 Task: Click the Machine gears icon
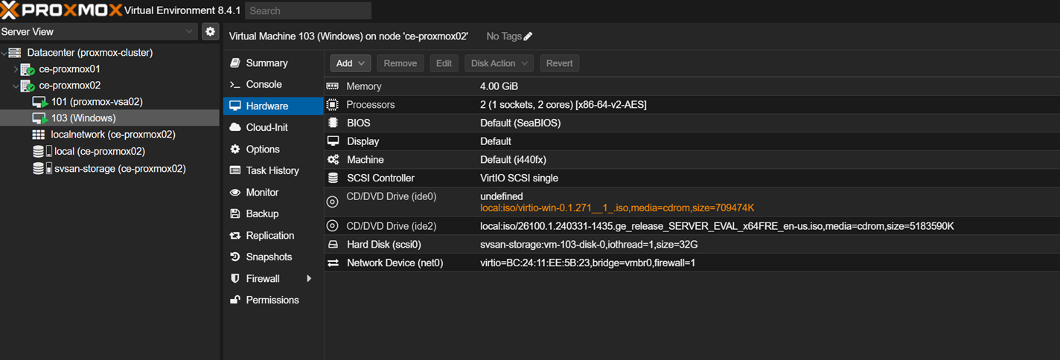[x=333, y=160]
